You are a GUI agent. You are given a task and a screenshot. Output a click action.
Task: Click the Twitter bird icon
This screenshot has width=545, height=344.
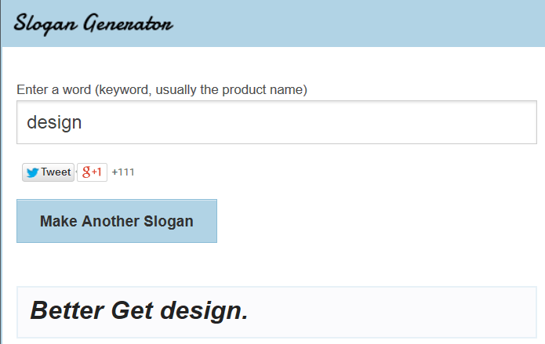[32, 172]
